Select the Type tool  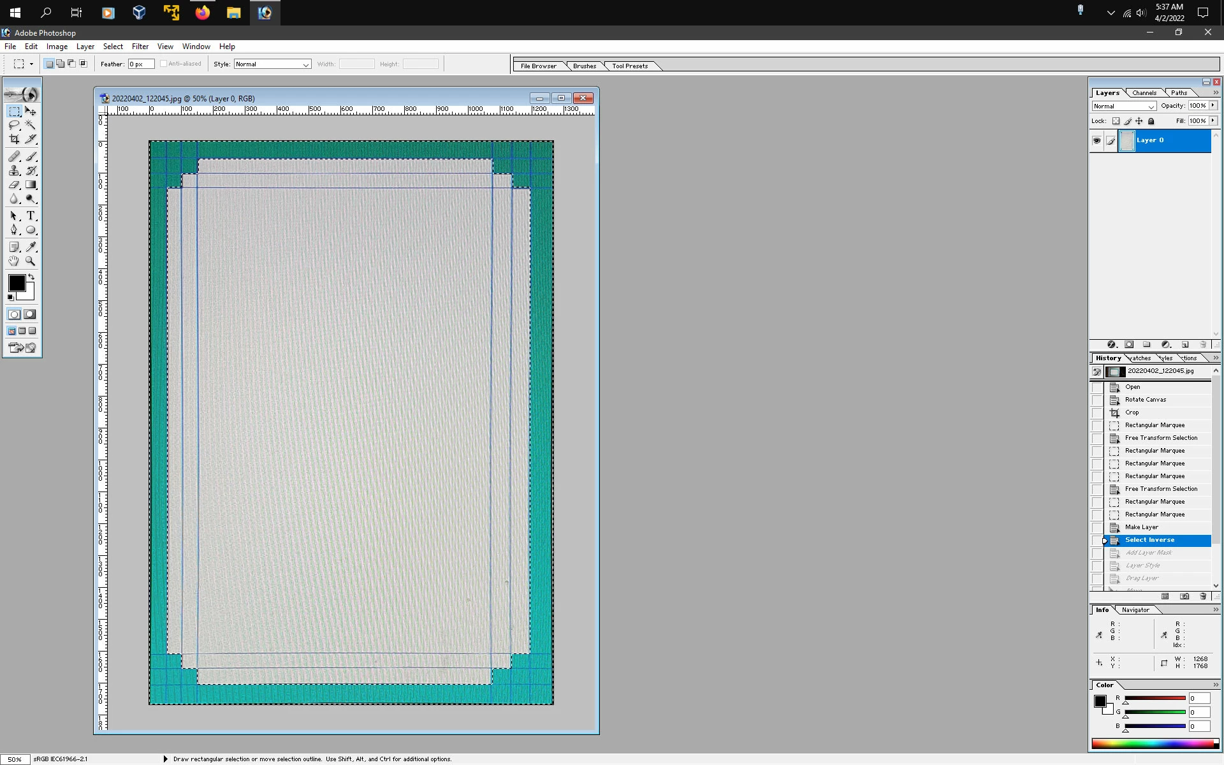click(x=31, y=216)
